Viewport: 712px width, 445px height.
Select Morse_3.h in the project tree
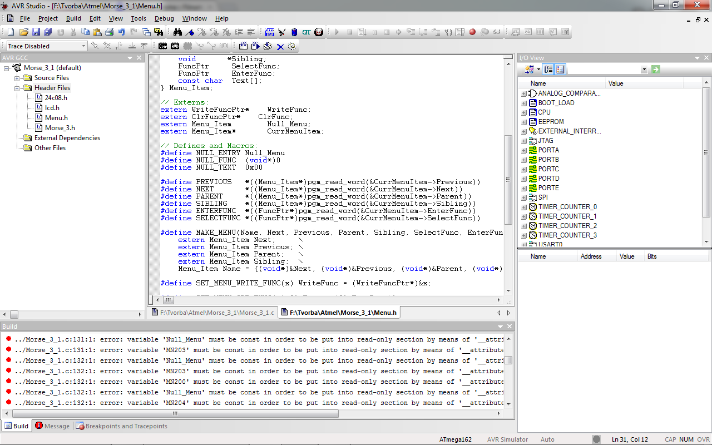tap(60, 128)
